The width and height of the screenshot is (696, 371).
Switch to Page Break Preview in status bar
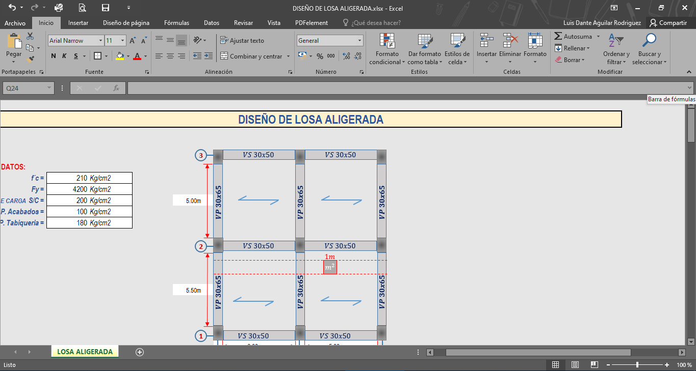coord(594,365)
